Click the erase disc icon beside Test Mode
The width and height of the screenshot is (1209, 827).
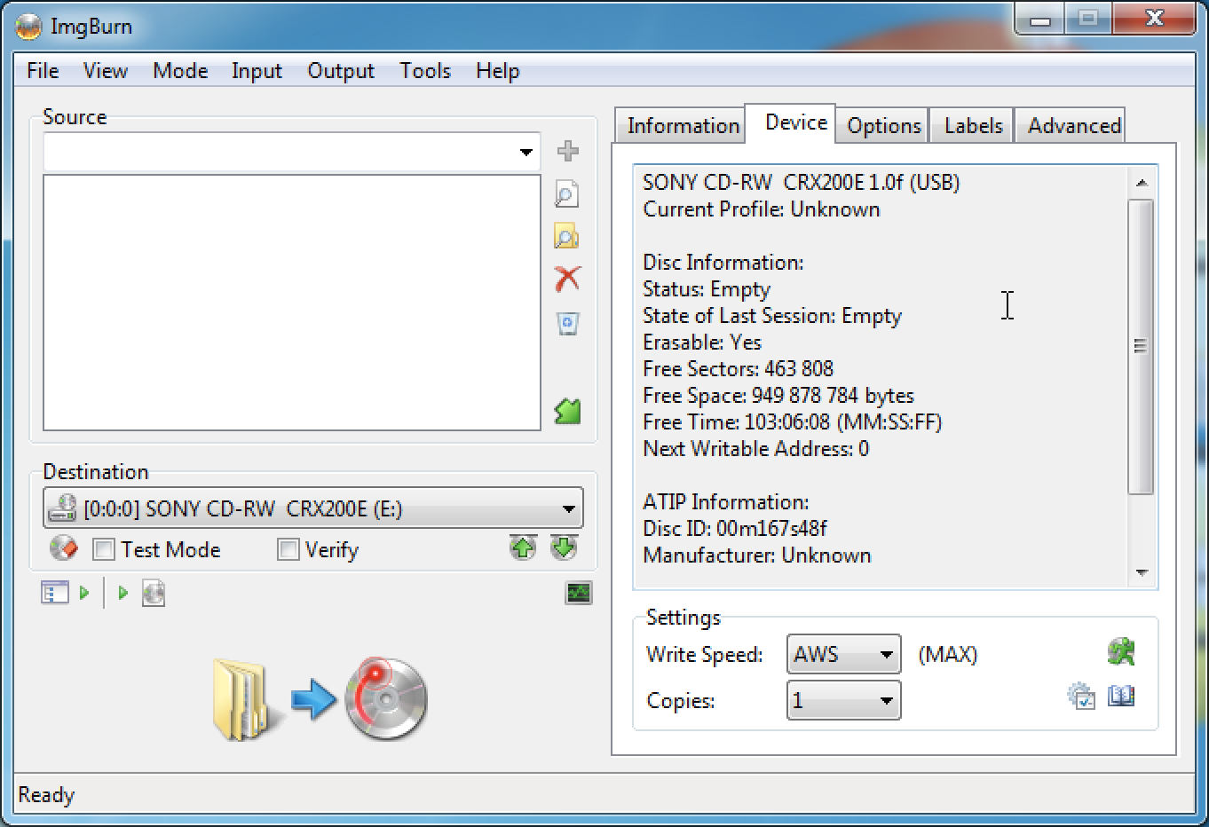pos(63,548)
